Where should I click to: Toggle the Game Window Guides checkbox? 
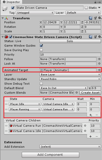41,46
